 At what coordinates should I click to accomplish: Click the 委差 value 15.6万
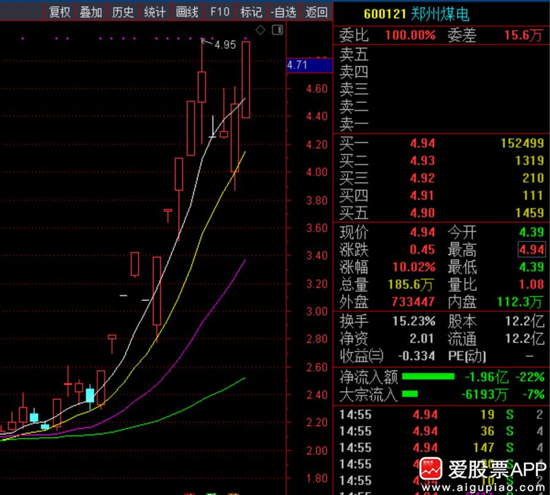(x=523, y=35)
